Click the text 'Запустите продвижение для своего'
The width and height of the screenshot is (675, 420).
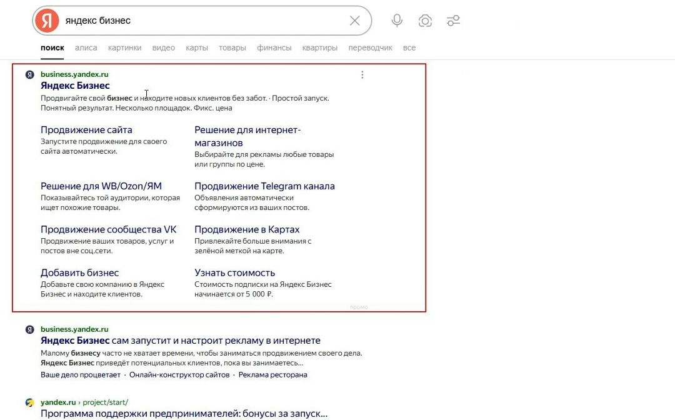104,141
